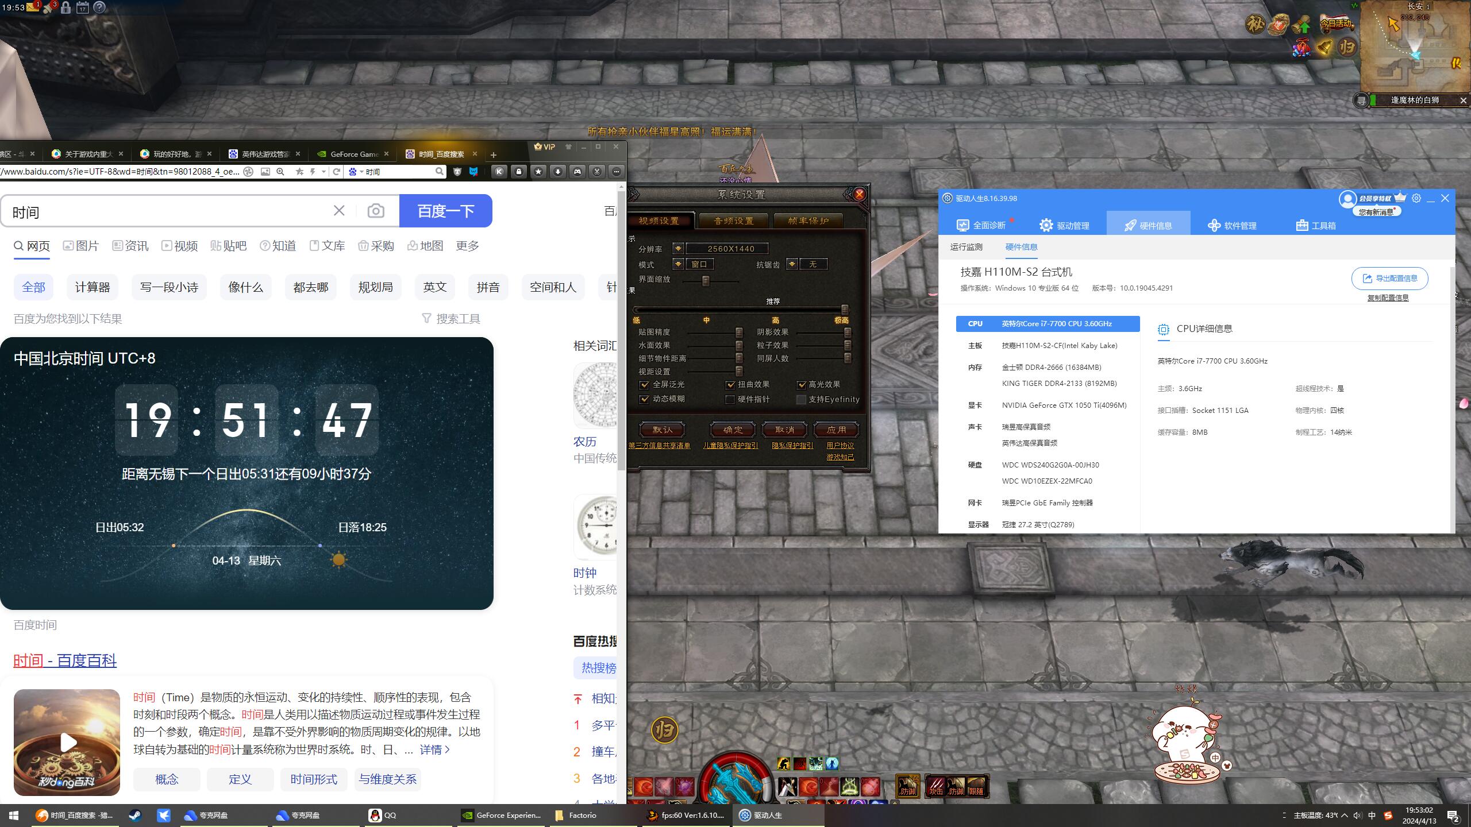The width and height of the screenshot is (1471, 827).
Task: Click the 秘 round icon in game top bar
Action: (x=1255, y=24)
